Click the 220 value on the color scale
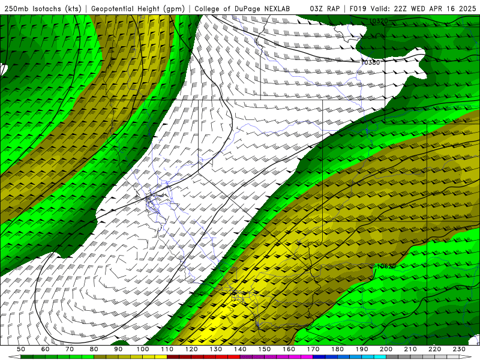This screenshot has width=480, height=360. [434, 349]
